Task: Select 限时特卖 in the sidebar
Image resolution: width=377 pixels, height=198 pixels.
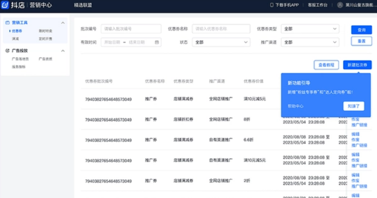Action: coord(45,31)
